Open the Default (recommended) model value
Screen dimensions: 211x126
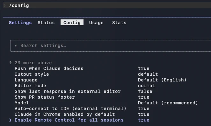tap(168, 103)
